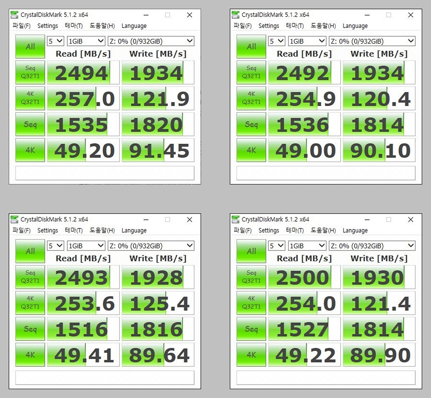The height and width of the screenshot is (398, 431).
Task: Launch the 4K test beside 49.20
Action: click(x=30, y=150)
